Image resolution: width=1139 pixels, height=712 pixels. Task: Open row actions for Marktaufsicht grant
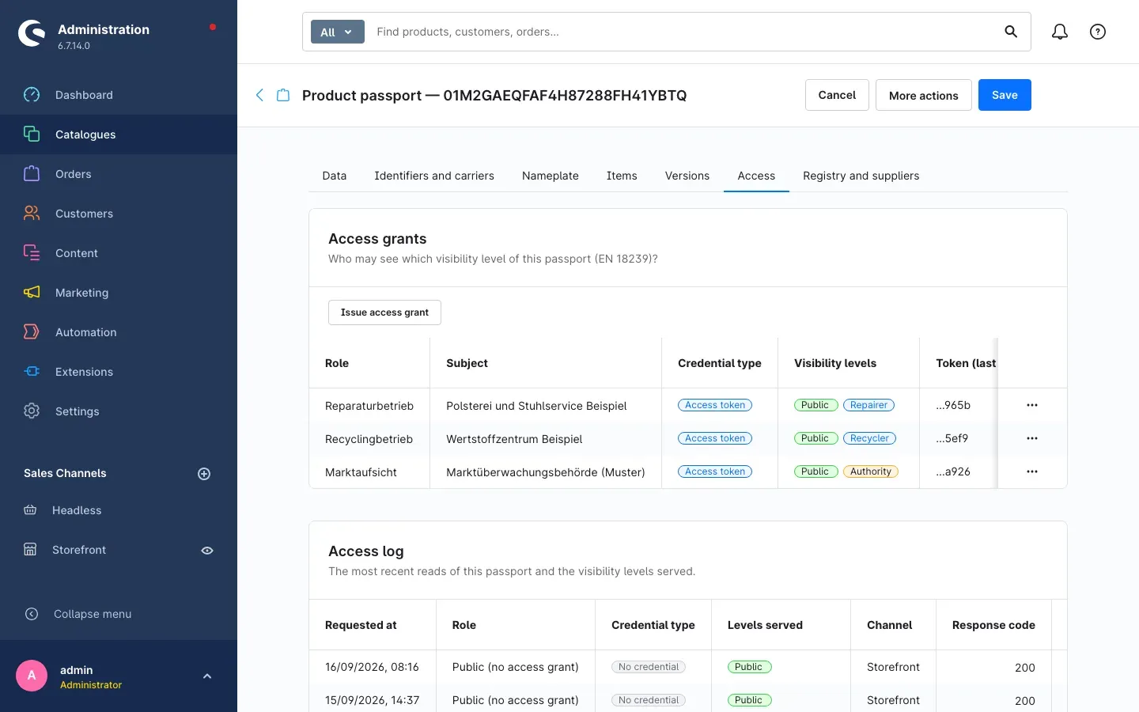[1032, 472]
